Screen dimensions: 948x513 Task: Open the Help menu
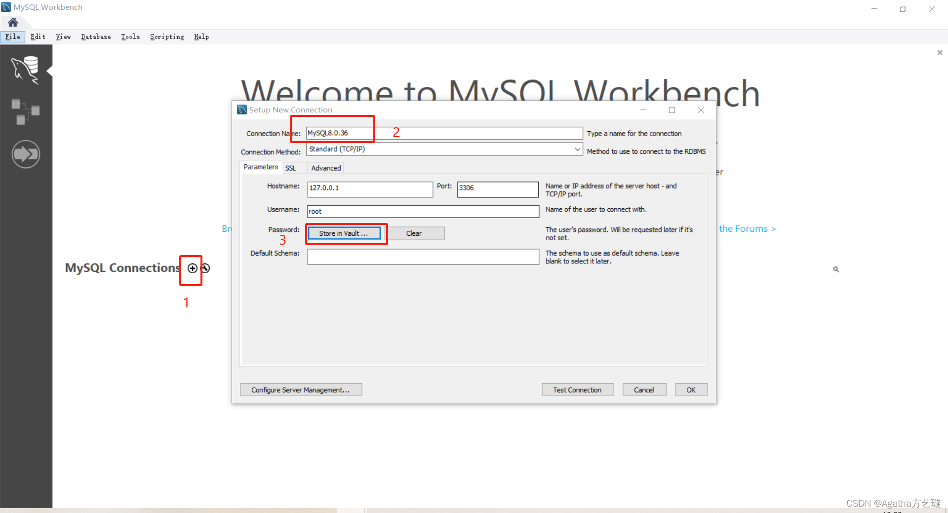point(201,37)
